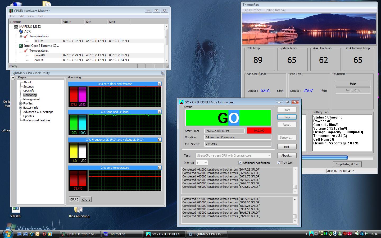Click the Switch between windows quick launch icon

pos(25,234)
